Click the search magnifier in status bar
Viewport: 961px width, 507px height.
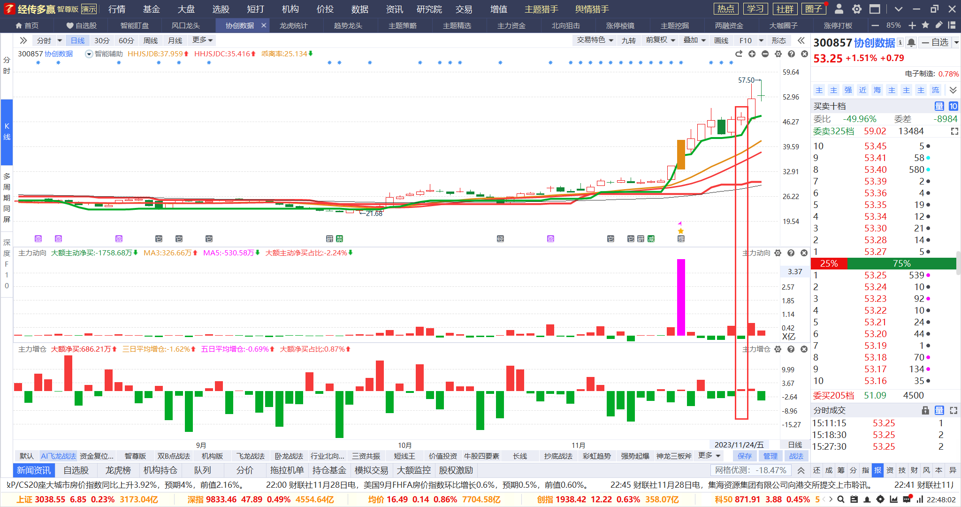pos(841,499)
